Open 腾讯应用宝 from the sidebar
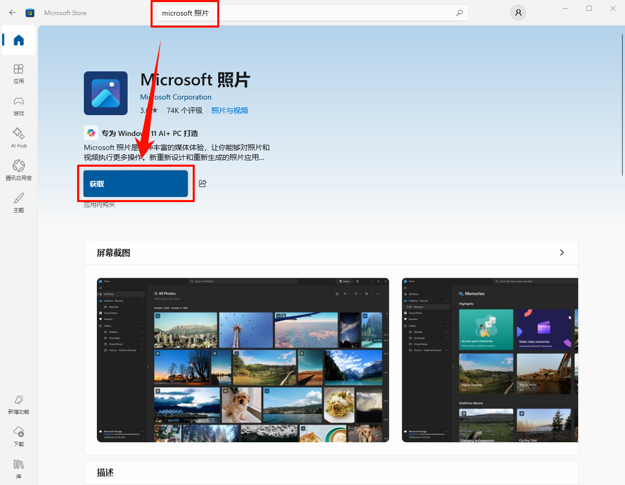625x485 pixels. [18, 170]
